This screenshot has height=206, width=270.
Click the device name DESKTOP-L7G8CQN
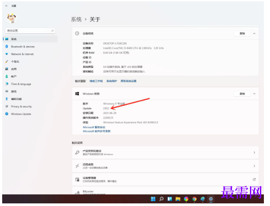tap(115, 43)
